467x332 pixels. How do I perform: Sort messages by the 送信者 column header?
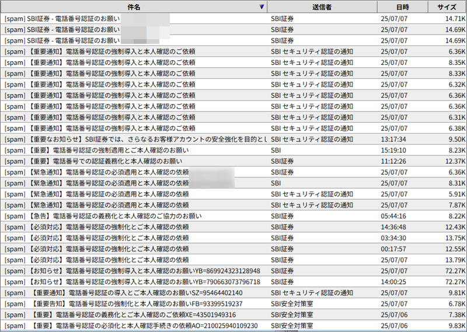tap(322, 7)
